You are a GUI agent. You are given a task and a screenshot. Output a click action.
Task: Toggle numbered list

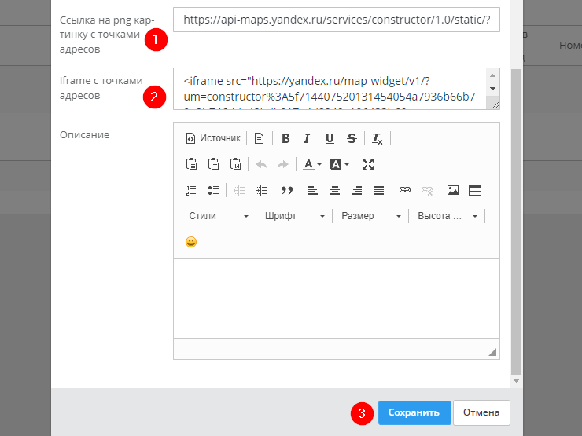pos(191,190)
